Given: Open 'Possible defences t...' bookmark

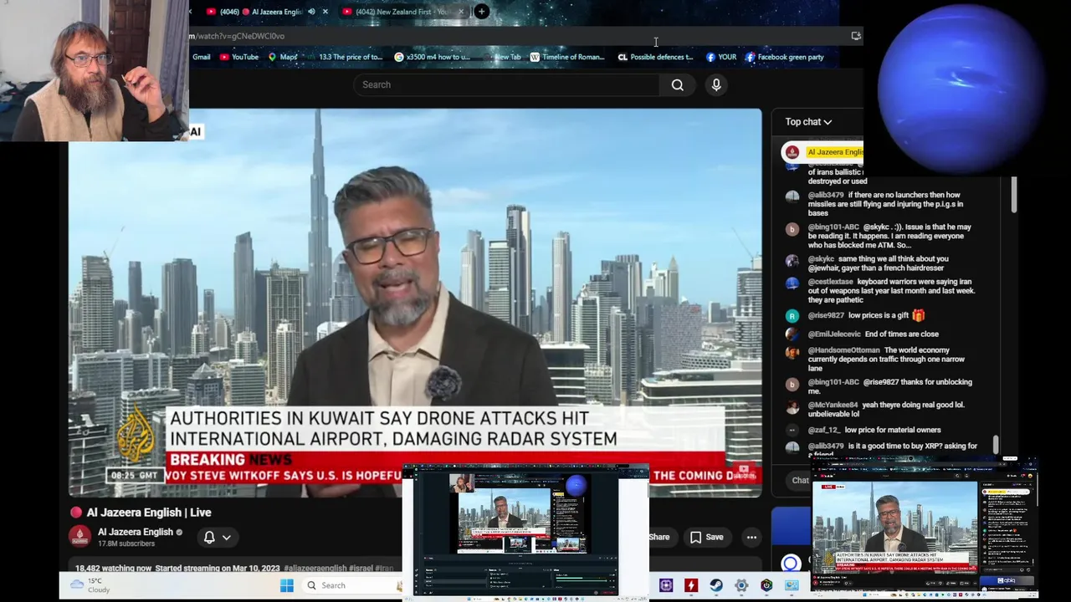Looking at the screenshot, I should [x=655, y=57].
